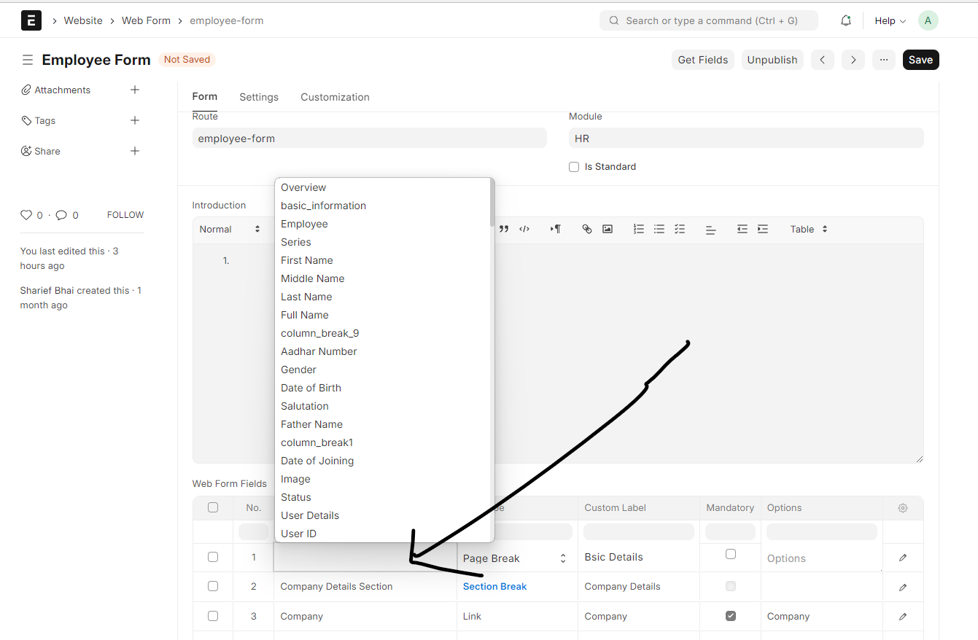Screen dimensions: 978x640
Task: Click the gear icon on Web Form Fields grid
Action: pyautogui.click(x=902, y=507)
